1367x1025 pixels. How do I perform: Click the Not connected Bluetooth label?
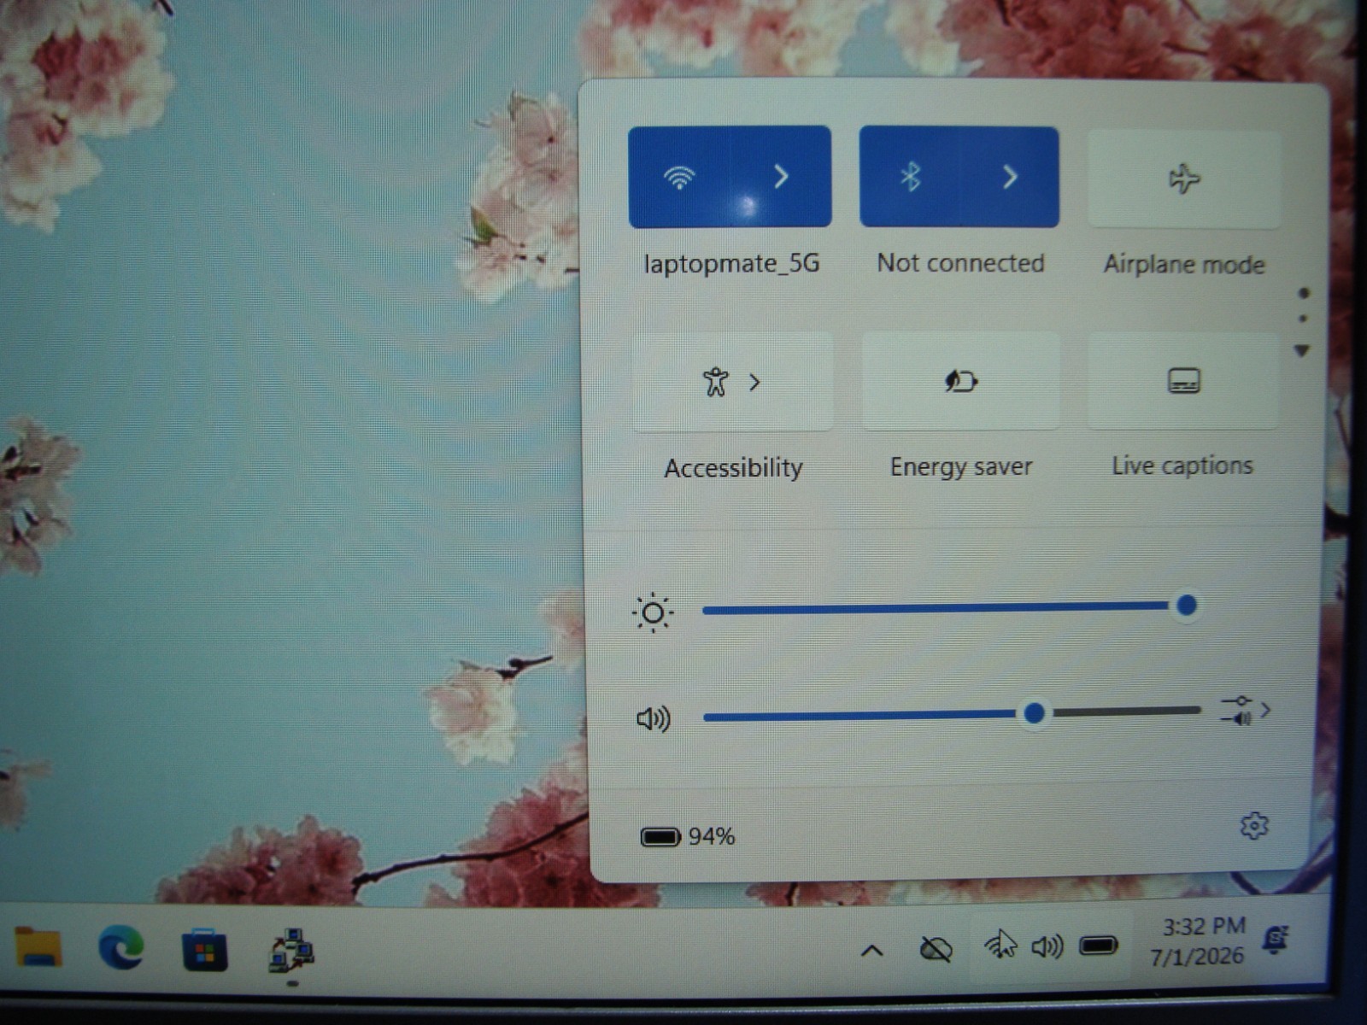pyautogui.click(x=961, y=263)
